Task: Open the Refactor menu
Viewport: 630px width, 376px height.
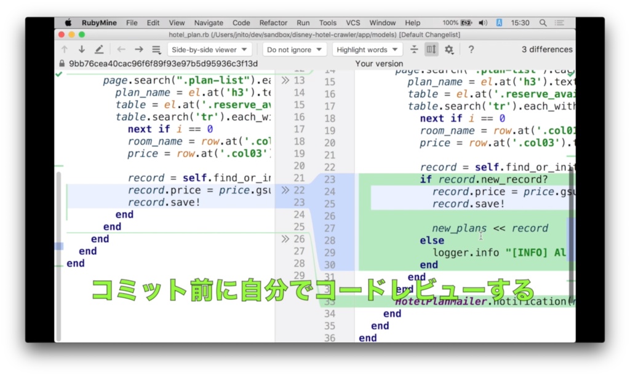Action: click(273, 22)
